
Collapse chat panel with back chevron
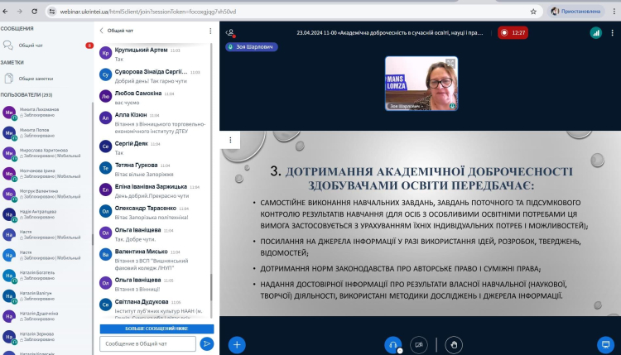pyautogui.click(x=102, y=31)
